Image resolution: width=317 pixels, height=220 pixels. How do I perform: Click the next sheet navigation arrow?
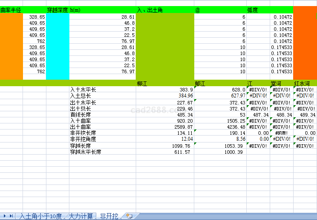(x=5, y=216)
